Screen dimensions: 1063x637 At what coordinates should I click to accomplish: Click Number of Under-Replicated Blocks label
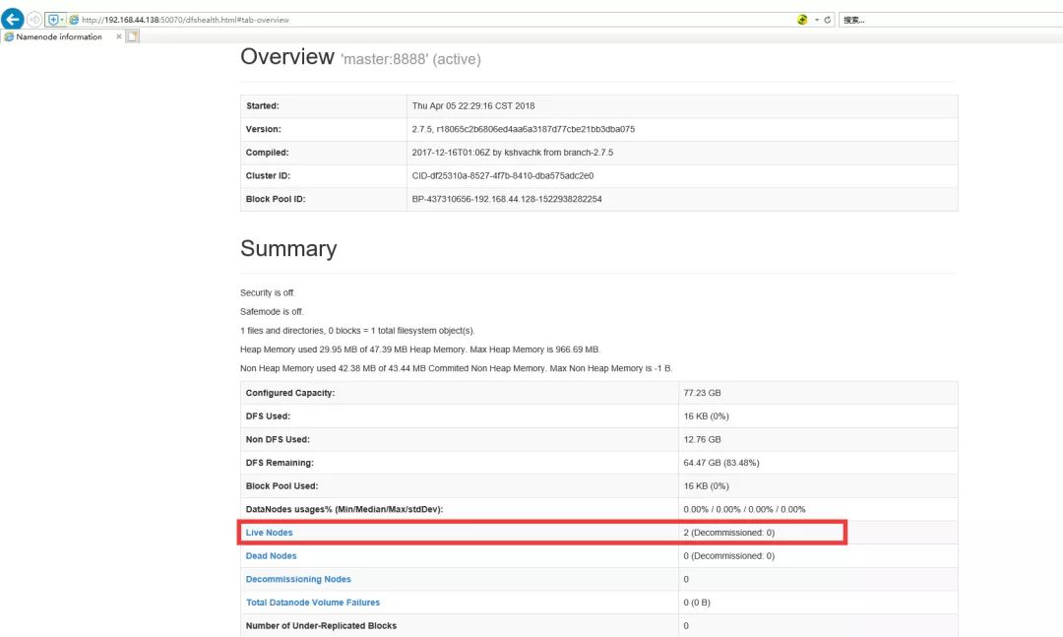click(321, 625)
